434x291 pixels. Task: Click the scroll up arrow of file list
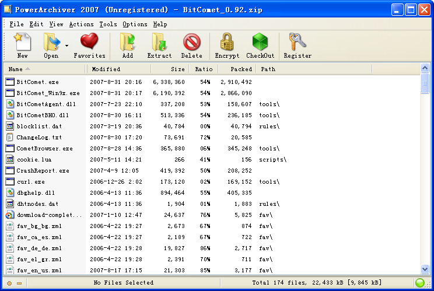pos(425,68)
